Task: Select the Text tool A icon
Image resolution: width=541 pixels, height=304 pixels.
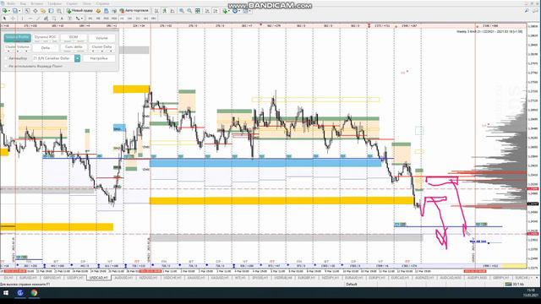Action: 62,18
